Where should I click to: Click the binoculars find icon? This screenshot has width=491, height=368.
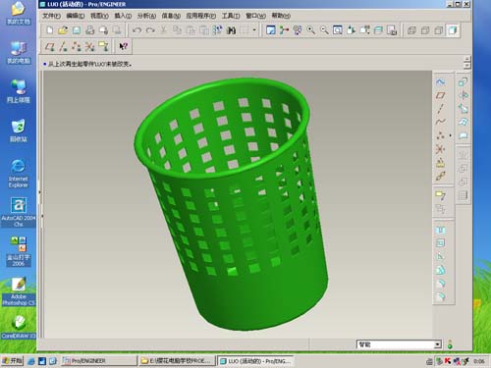231,30
